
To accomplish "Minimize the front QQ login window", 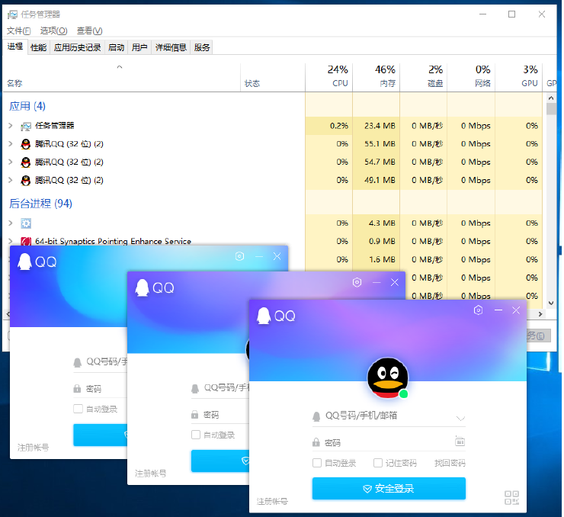I will click(498, 310).
